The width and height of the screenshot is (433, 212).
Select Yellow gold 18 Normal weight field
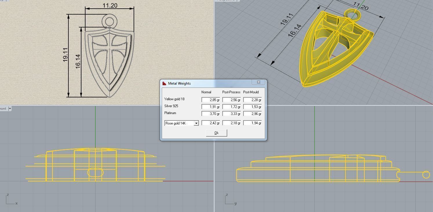click(x=211, y=100)
